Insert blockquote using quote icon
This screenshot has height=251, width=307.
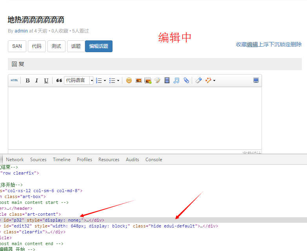tap(59, 80)
